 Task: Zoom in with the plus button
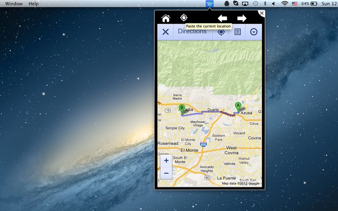point(166,161)
